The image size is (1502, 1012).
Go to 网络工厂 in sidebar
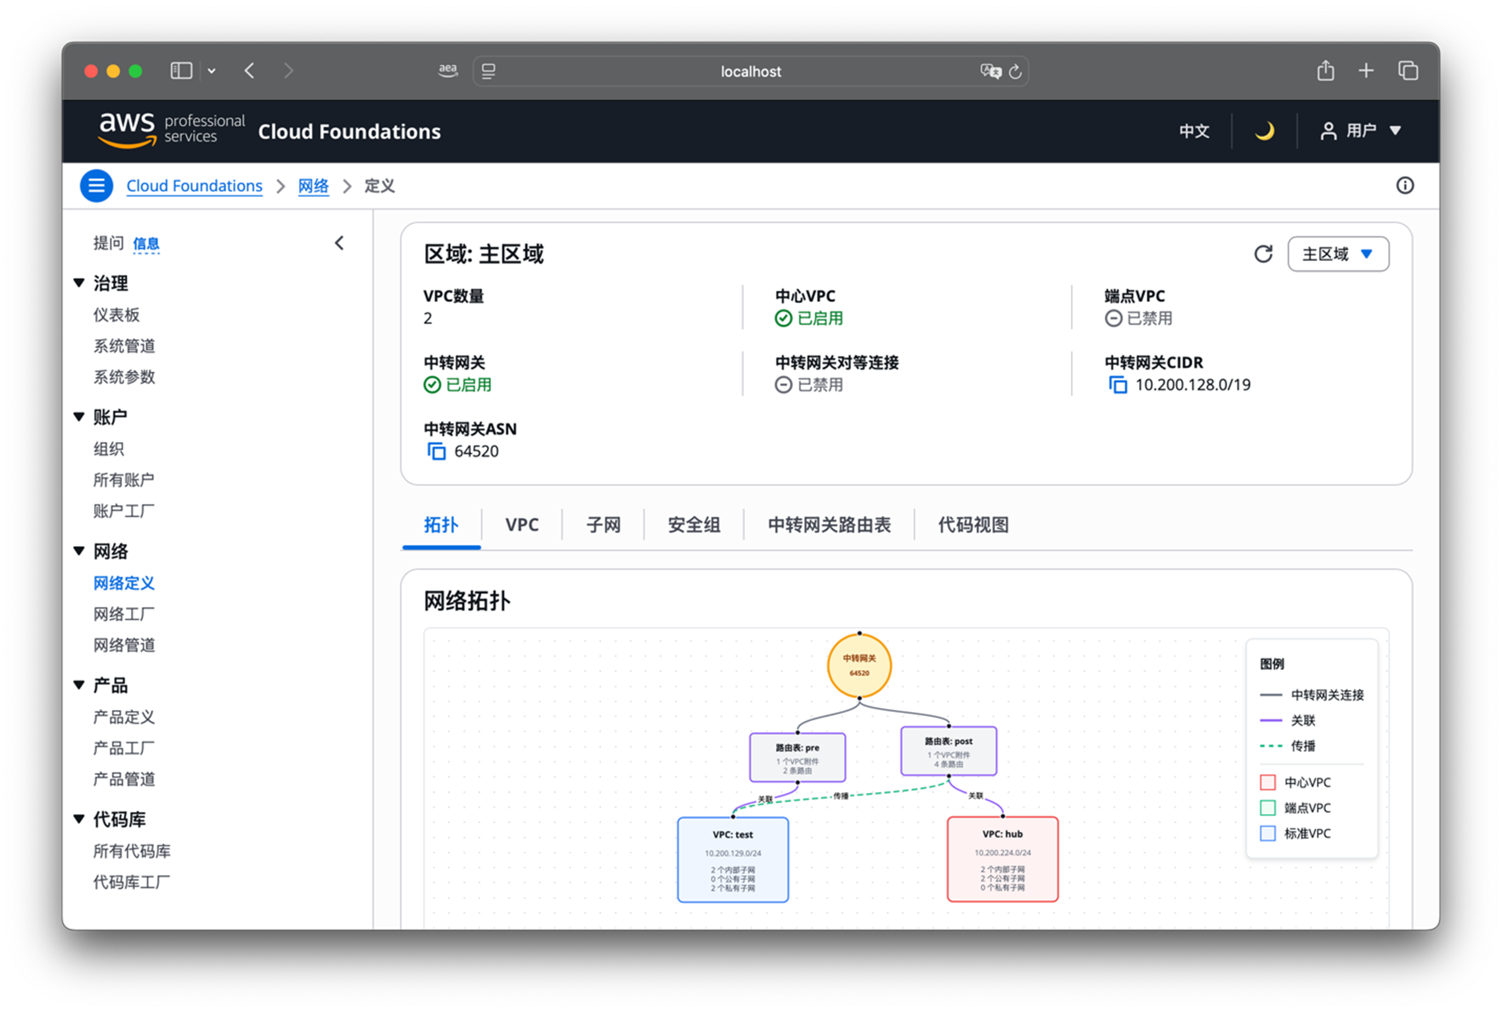[124, 614]
